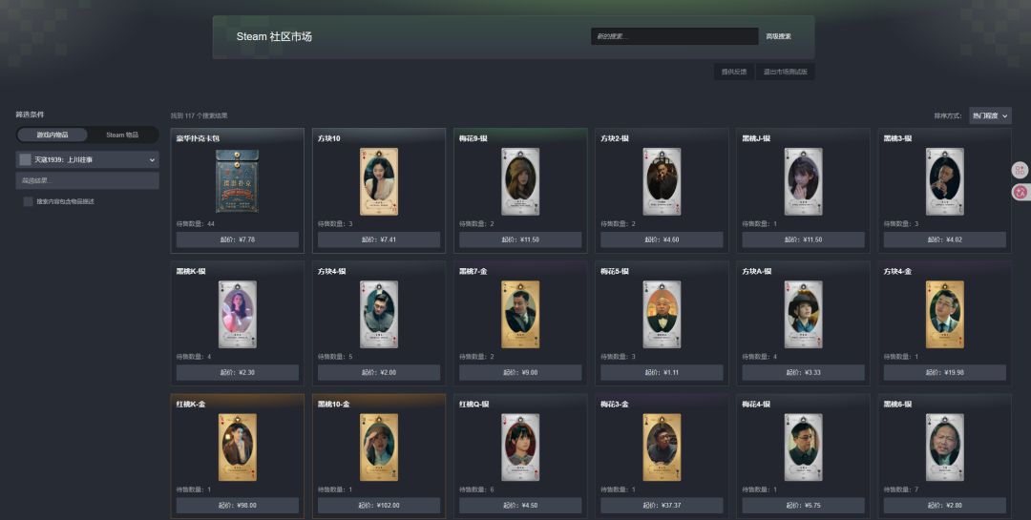Click the starting price ¥3.33 button
The height and width of the screenshot is (520, 1031).
tap(803, 372)
